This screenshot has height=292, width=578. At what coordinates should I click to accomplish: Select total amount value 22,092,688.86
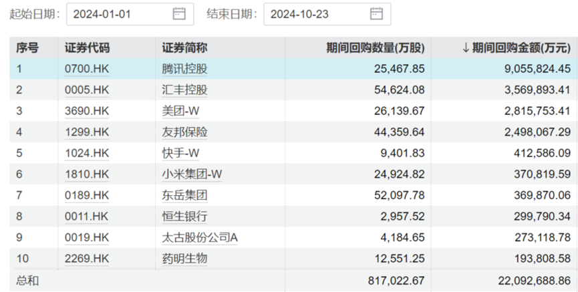point(535,281)
